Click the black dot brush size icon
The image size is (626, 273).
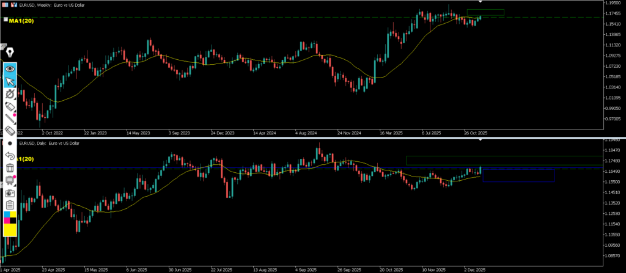(10, 143)
